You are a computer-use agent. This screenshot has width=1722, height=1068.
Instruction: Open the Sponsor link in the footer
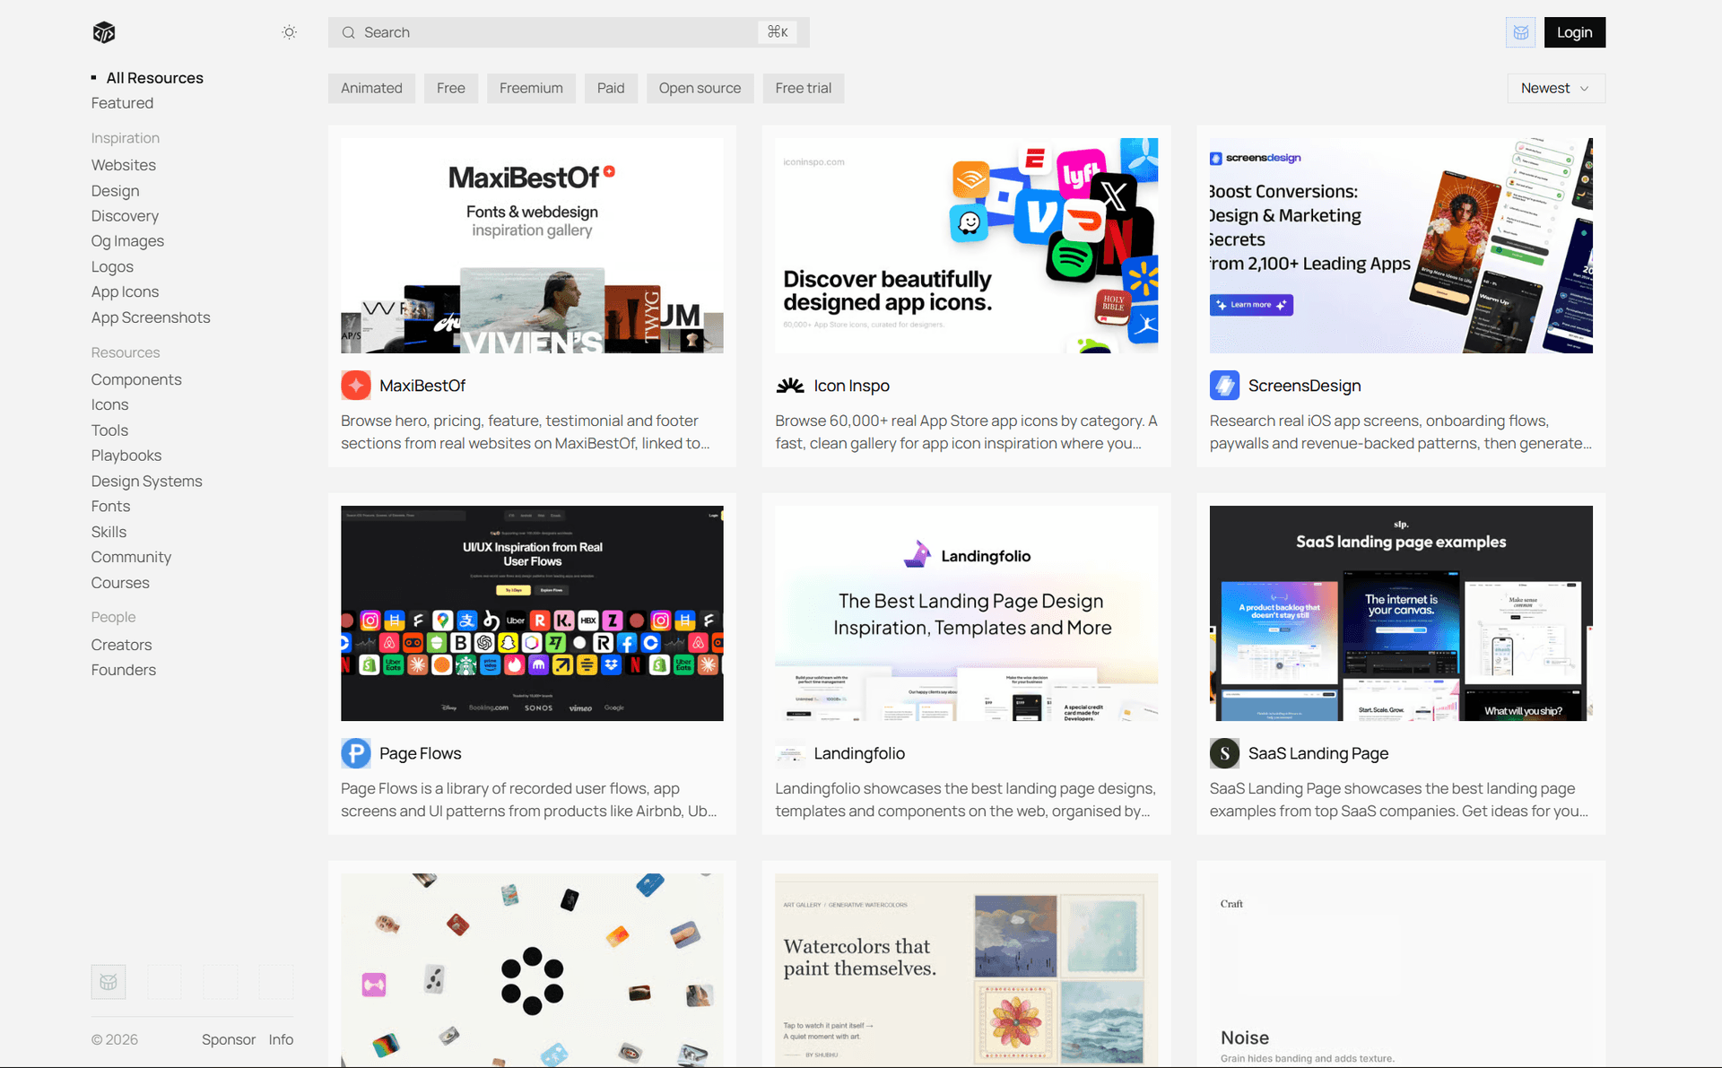229,1039
